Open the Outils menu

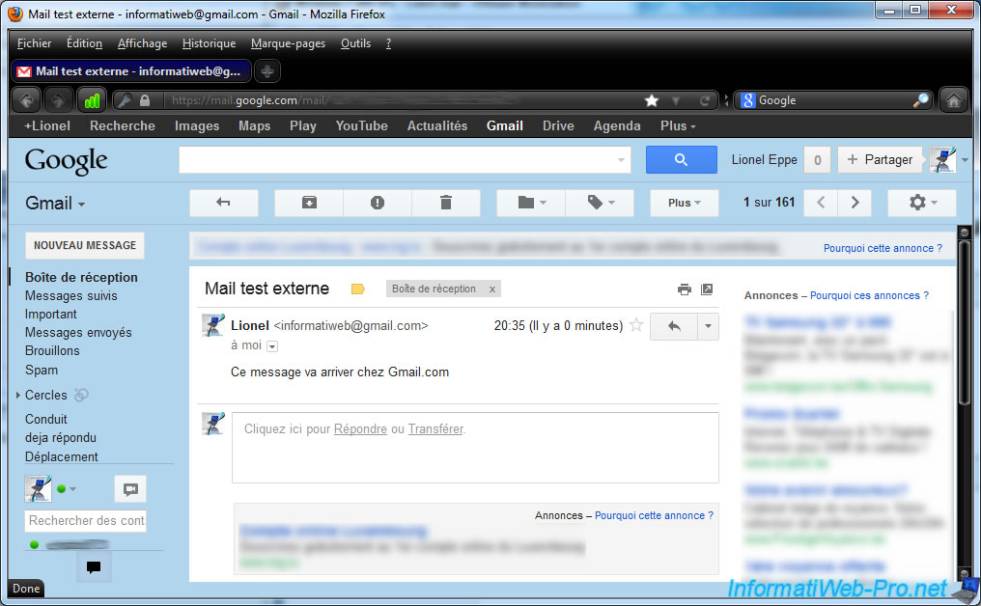[356, 43]
